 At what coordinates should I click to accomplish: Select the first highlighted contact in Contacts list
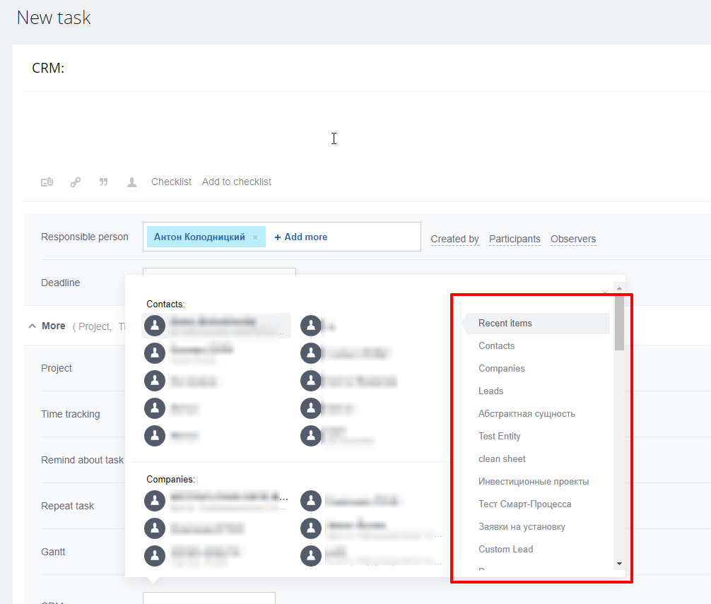click(216, 326)
